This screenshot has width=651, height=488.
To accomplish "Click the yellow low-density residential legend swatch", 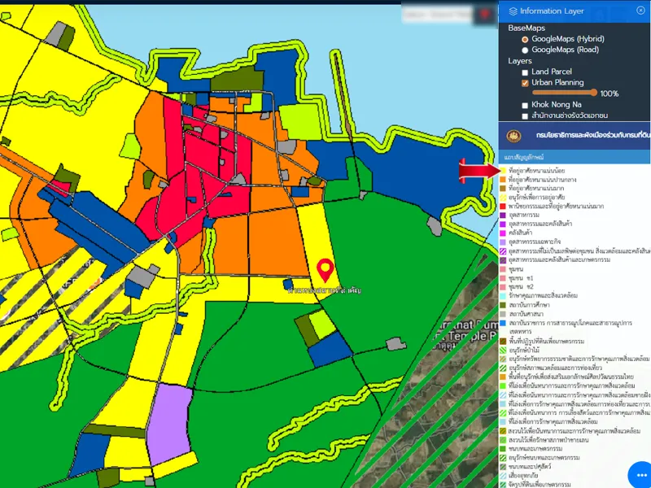I will (x=504, y=171).
